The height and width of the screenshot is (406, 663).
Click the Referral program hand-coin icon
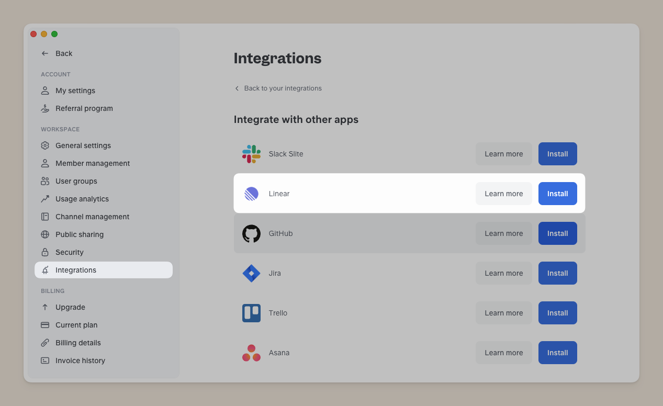(x=45, y=108)
